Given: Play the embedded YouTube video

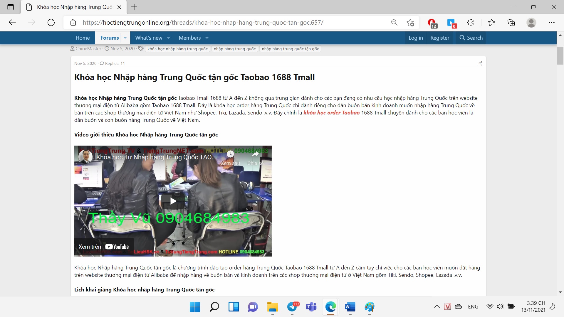Looking at the screenshot, I should (173, 201).
